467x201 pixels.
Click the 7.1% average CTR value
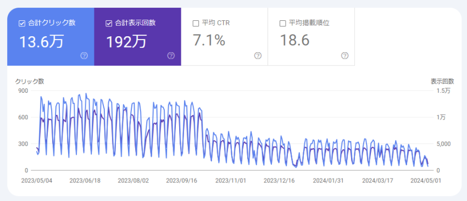(209, 40)
